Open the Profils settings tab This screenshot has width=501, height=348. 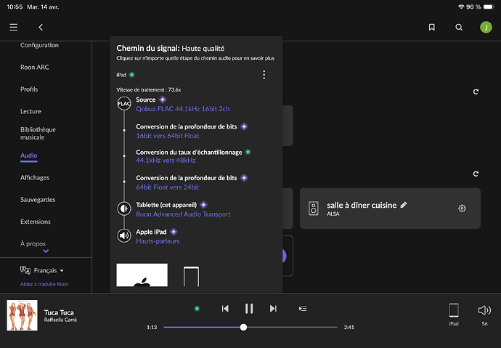(x=29, y=89)
